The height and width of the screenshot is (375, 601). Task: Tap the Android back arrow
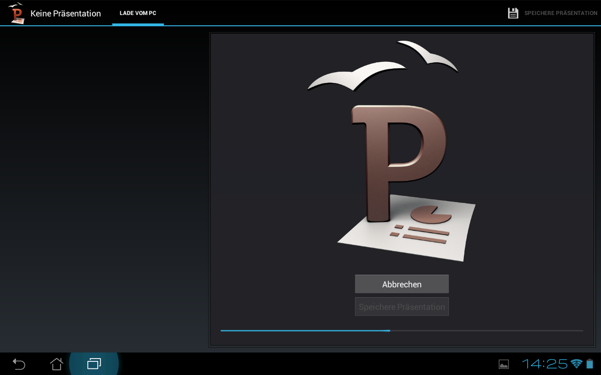(x=19, y=364)
